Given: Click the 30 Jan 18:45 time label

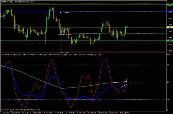Looking at the screenshot, I should coord(37,113).
